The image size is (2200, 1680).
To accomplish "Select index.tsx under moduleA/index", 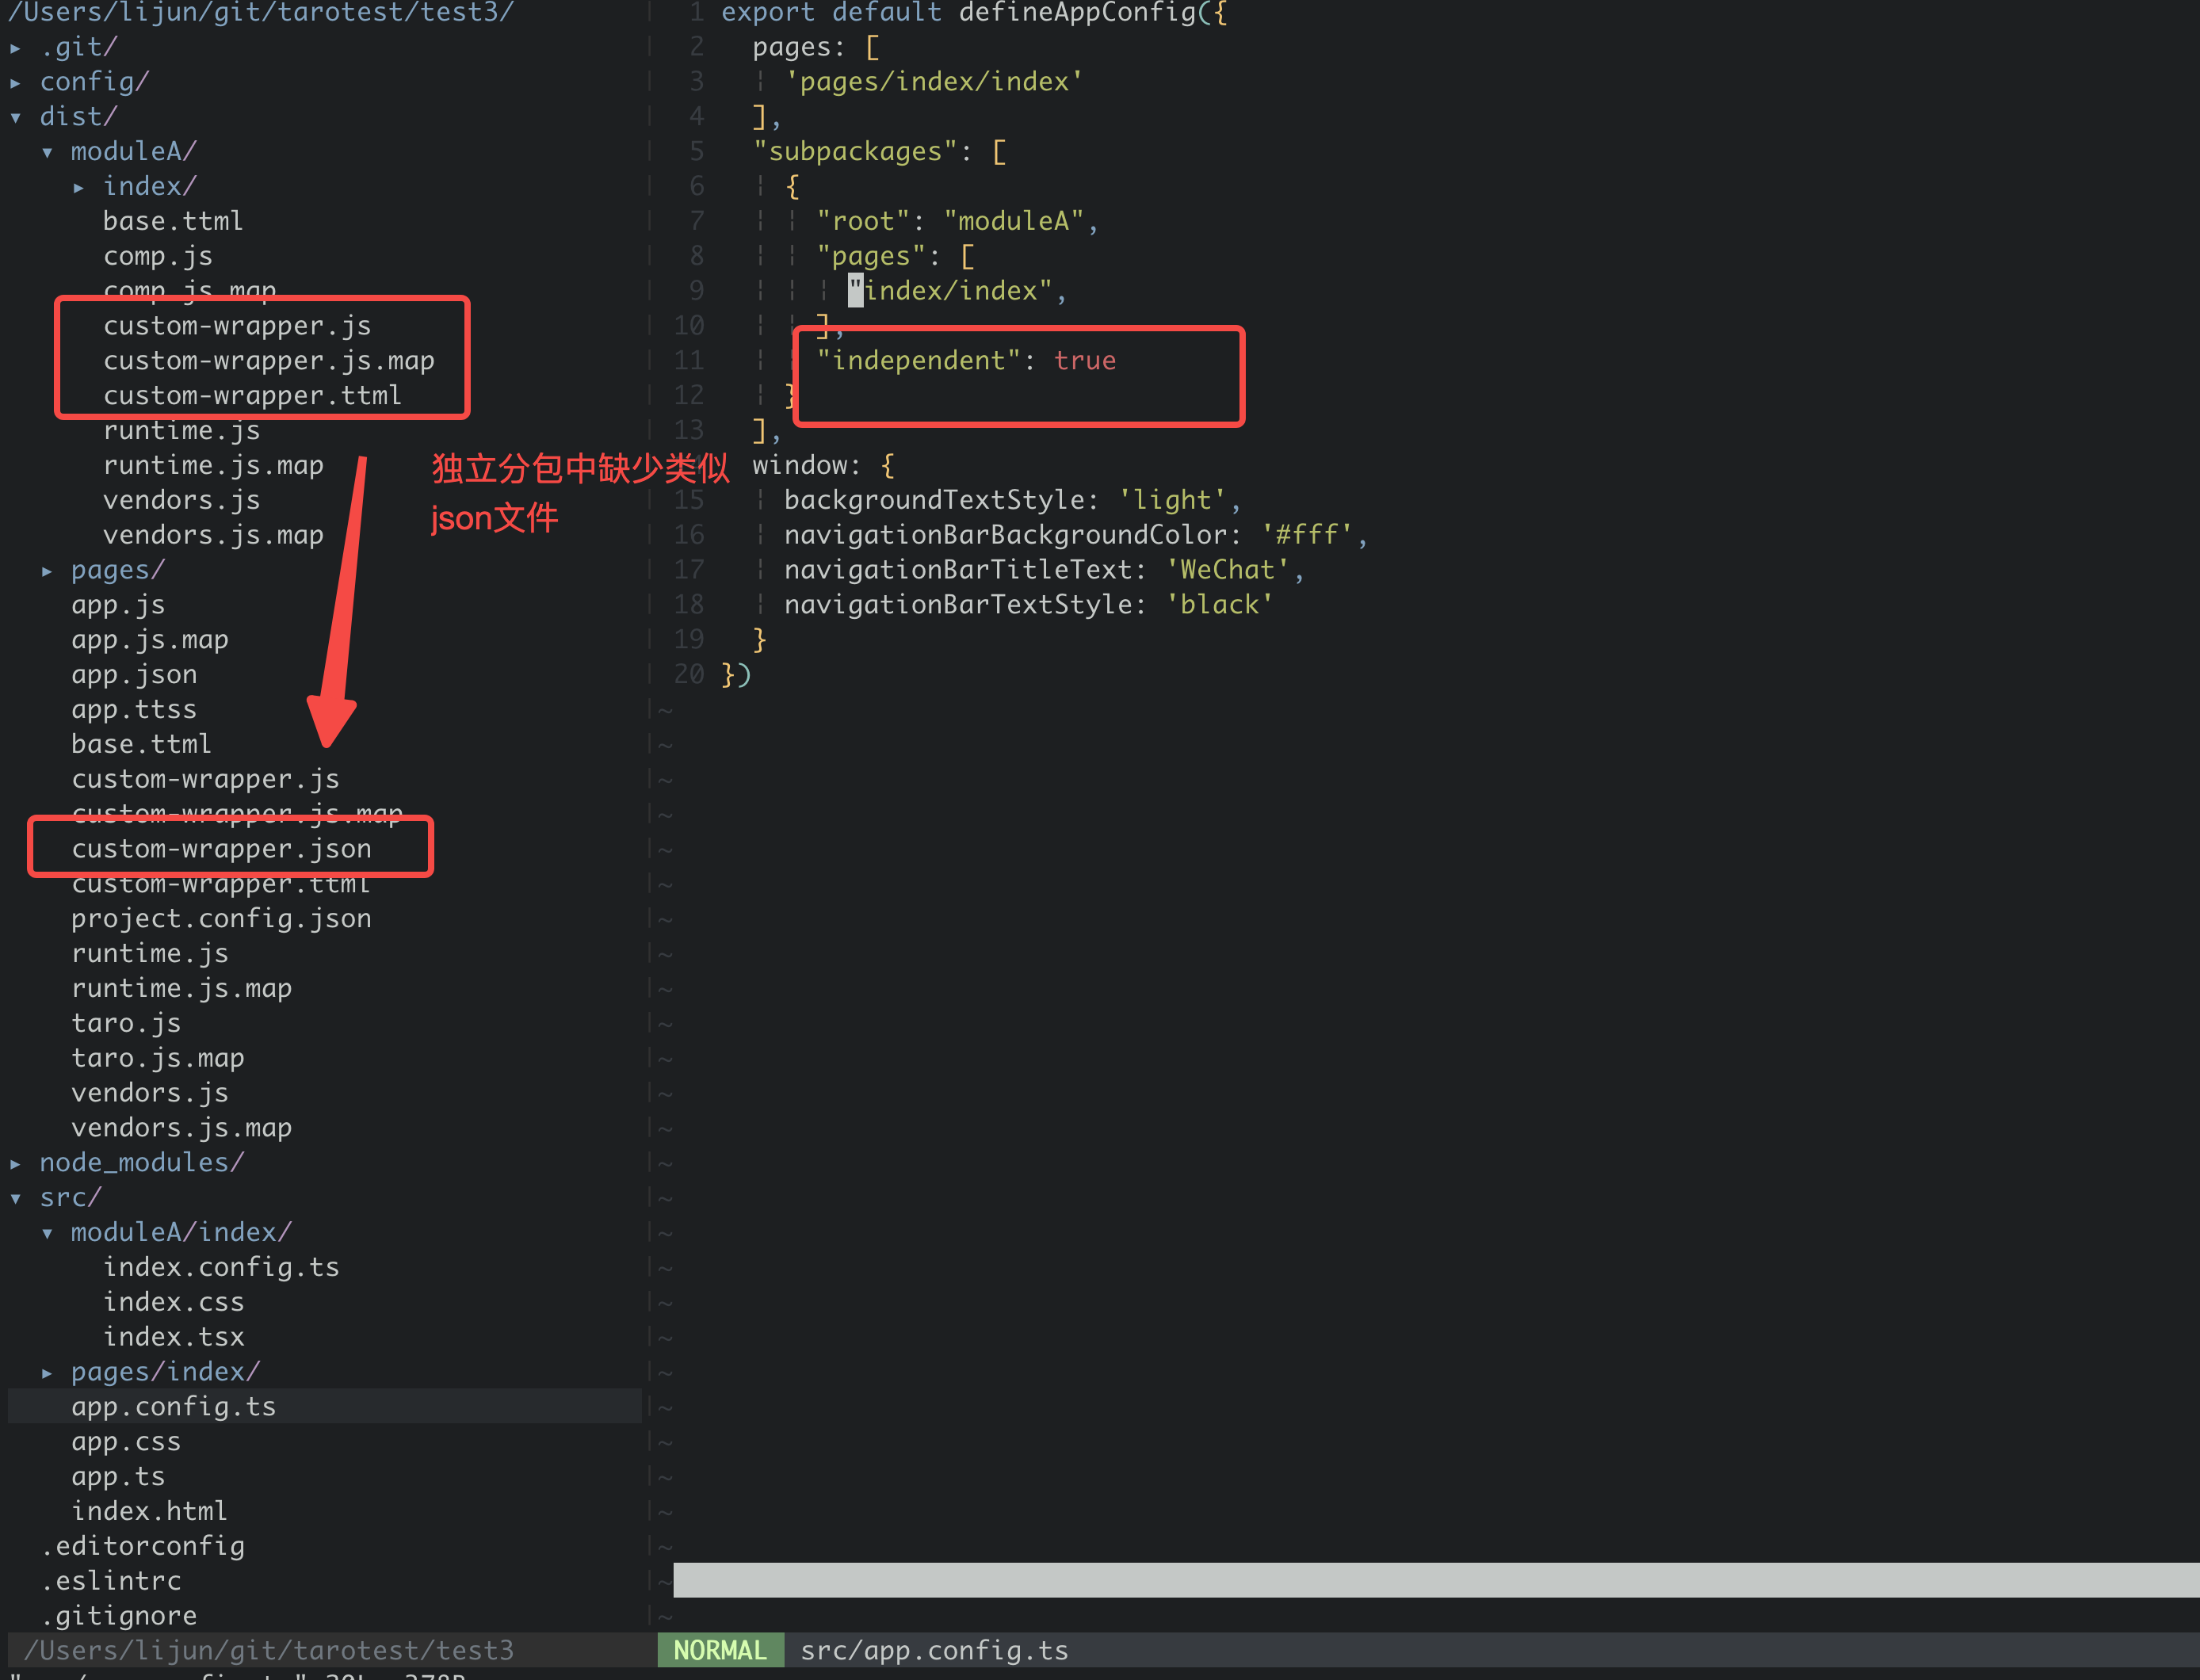I will tap(174, 1336).
